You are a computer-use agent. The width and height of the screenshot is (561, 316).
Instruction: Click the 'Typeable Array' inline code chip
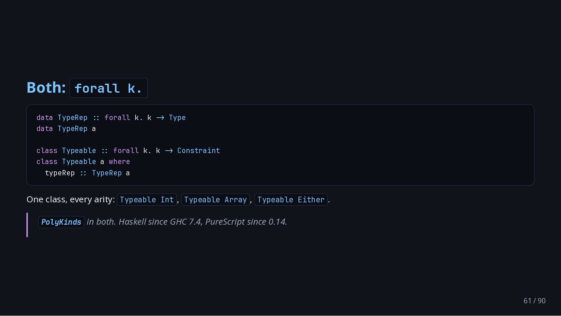pyautogui.click(x=216, y=200)
